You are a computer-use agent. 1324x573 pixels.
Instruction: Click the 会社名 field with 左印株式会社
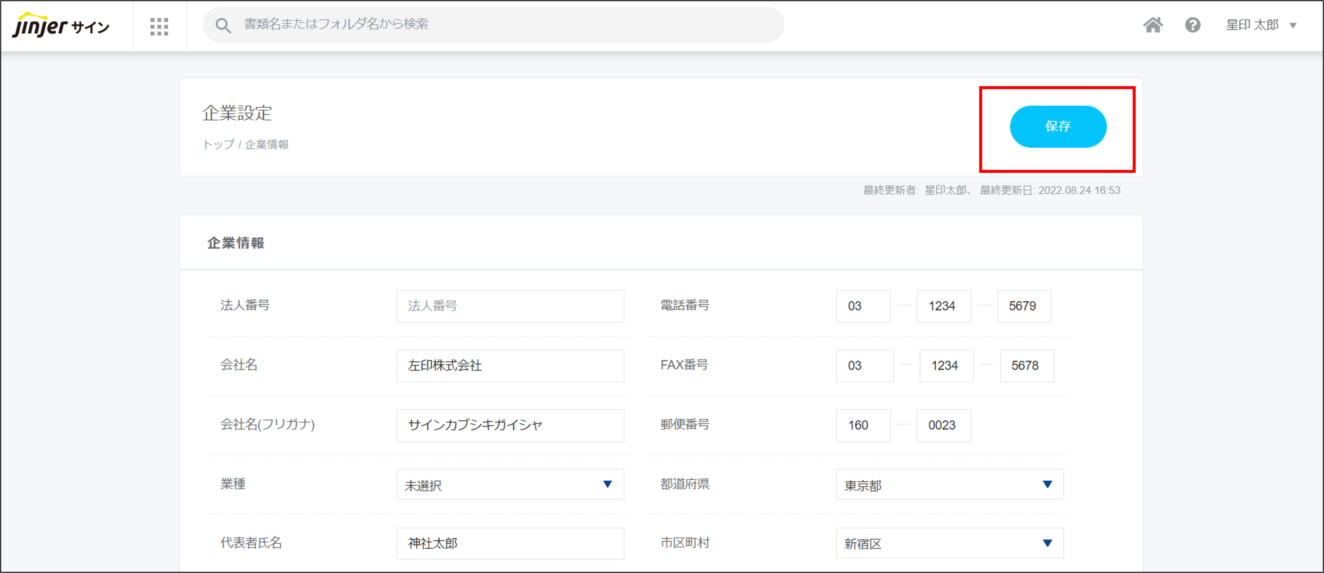[510, 366]
